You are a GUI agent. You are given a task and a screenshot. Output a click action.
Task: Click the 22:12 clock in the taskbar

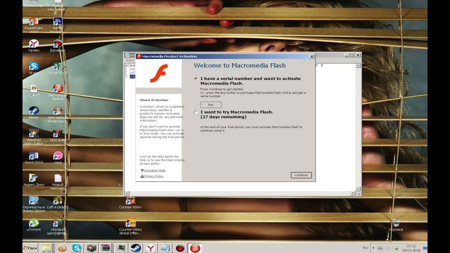411,246
